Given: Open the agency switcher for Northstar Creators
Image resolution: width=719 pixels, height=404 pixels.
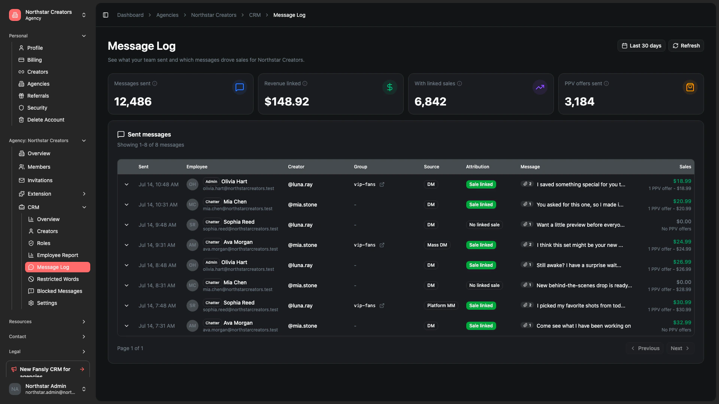Looking at the screenshot, I should (84, 15).
